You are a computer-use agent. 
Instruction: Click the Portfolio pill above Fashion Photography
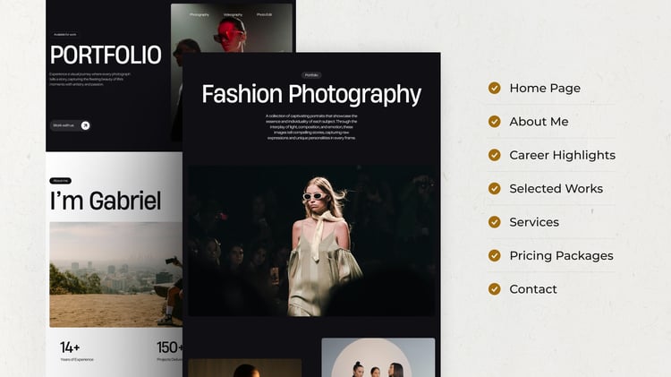[x=311, y=75]
